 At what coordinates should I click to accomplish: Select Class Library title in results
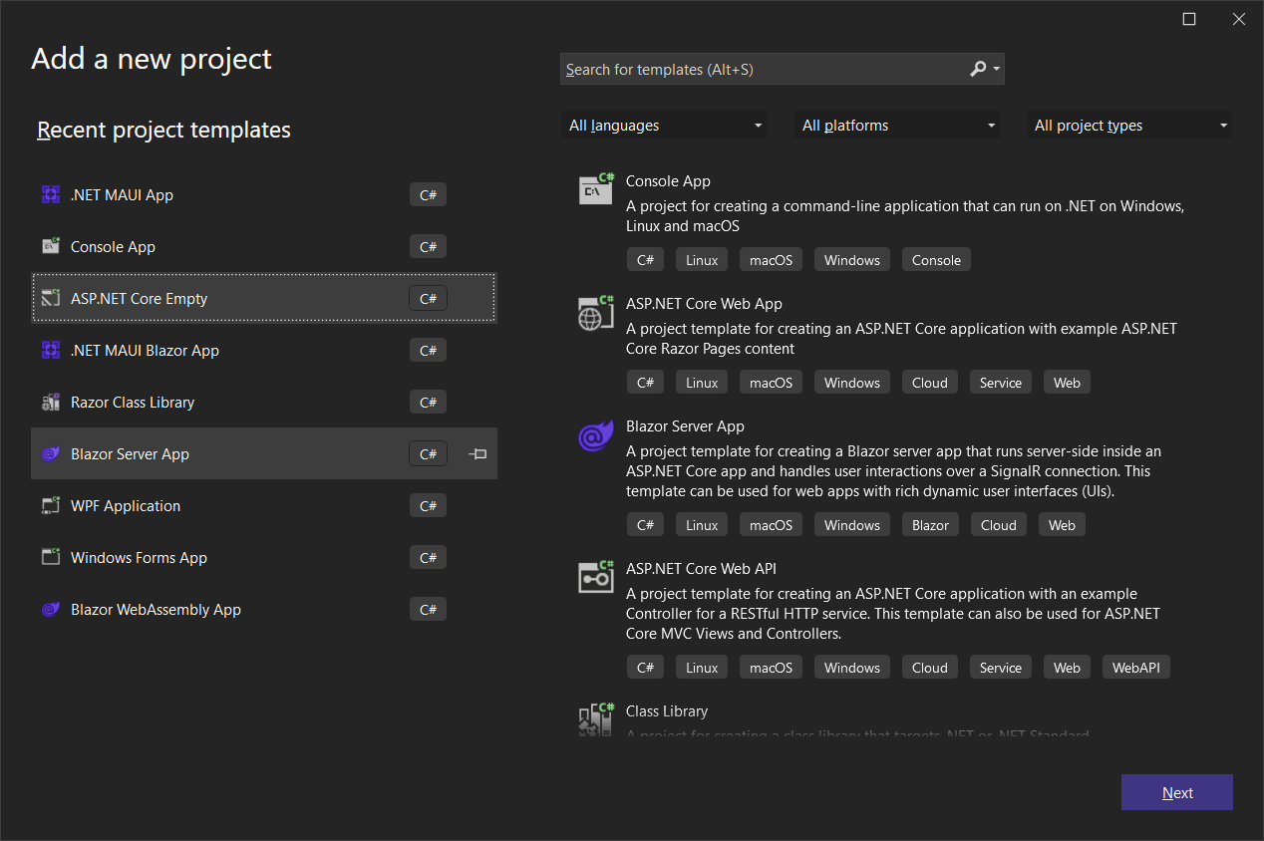pyautogui.click(x=667, y=711)
